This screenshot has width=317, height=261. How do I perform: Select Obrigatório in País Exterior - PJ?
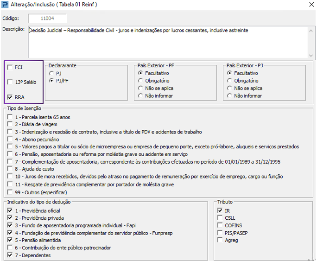point(229,81)
